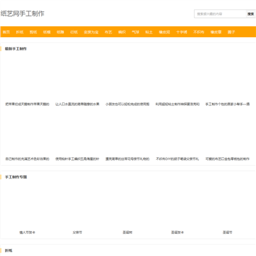Image resolution: width=256 pixels, height=256 pixels.
Task: Select the 十字绣 menu entry
Action: 181,32
